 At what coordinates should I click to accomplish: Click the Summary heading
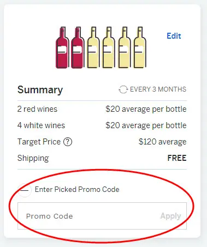tap(40, 90)
